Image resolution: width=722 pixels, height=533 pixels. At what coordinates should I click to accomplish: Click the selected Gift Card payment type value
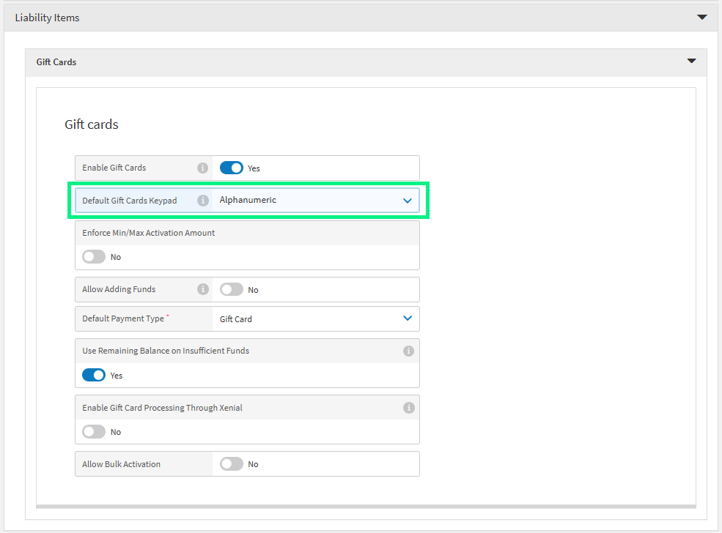236,319
